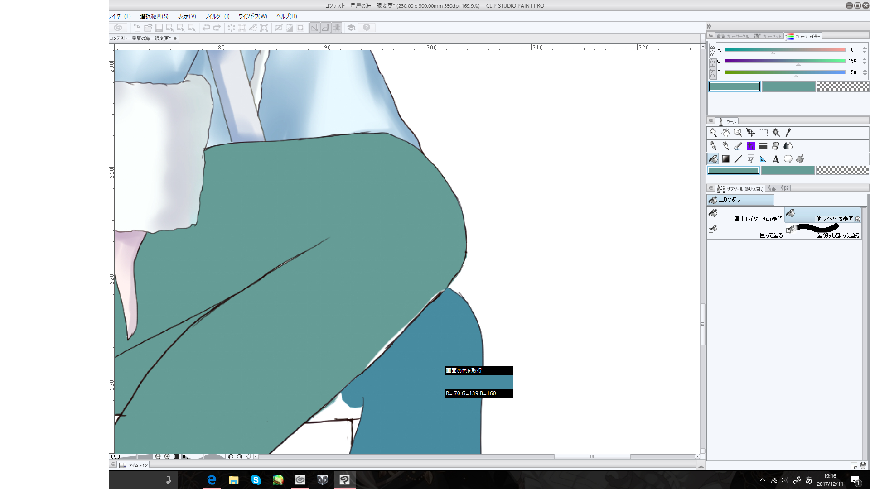This screenshot has height=489, width=870.
Task: Select the Pencil tool
Action: 726,146
